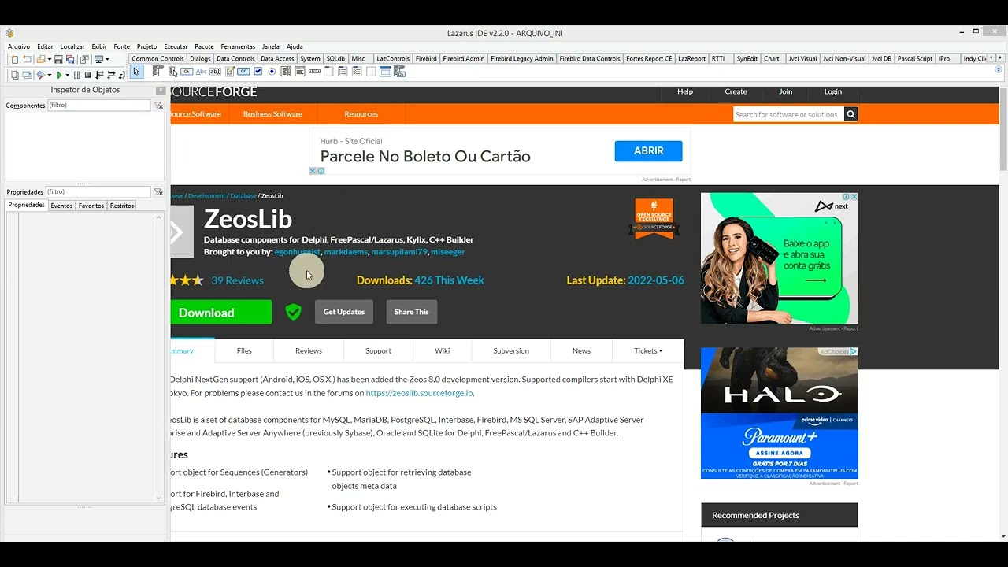
Task: Click the Stop debugger toolbar icon
Action: click(87, 75)
